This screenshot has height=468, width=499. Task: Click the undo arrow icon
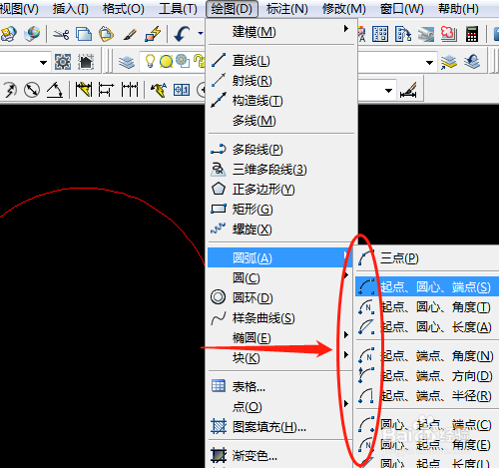[182, 34]
